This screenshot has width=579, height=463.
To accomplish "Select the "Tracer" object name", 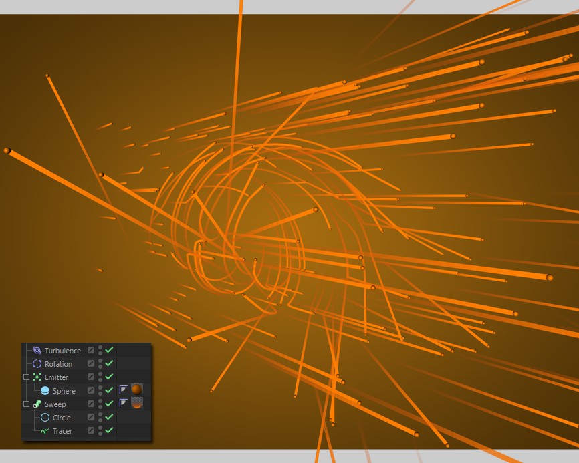I will coord(62,431).
